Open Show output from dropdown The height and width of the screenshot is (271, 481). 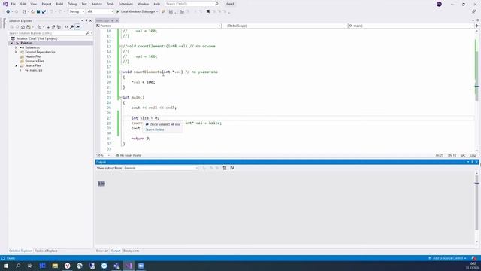(161, 168)
